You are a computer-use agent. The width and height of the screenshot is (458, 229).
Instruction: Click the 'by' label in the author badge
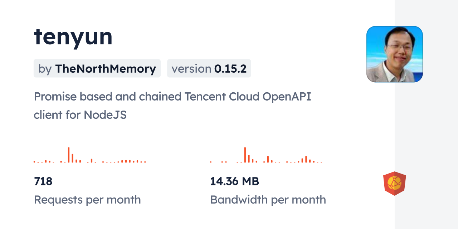click(45, 69)
